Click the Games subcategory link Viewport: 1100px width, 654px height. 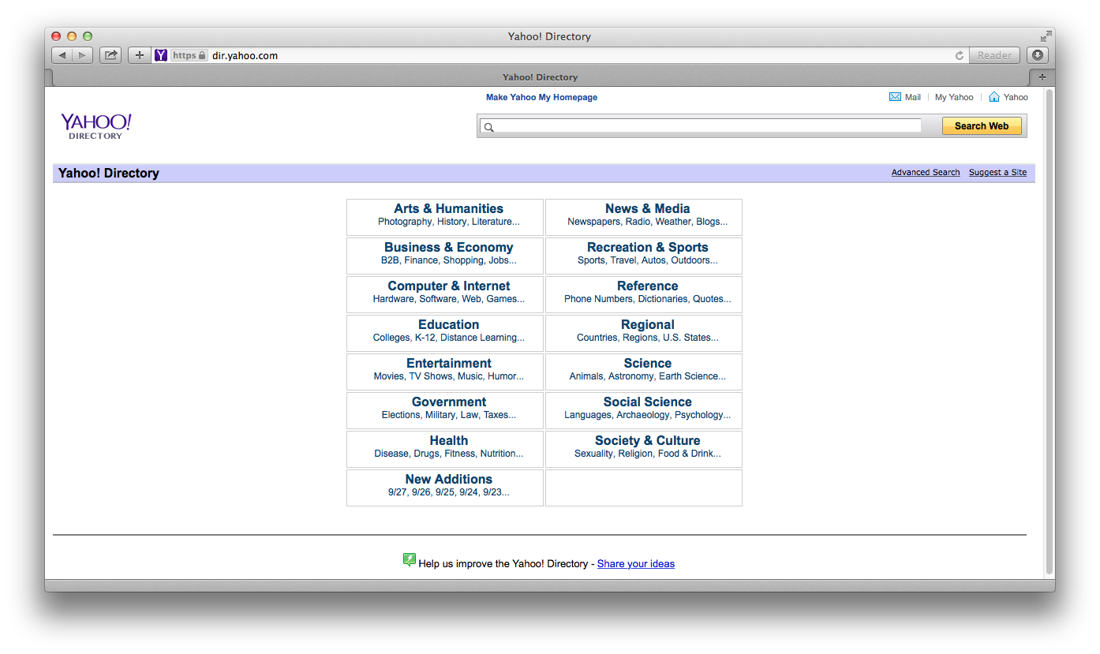501,299
